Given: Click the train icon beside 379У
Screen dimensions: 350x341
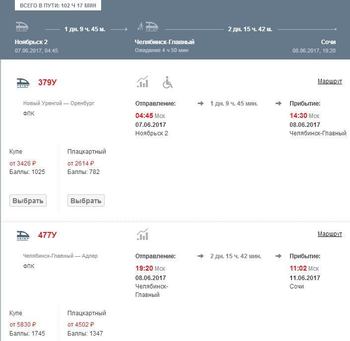Looking at the screenshot, I should 23,83.
